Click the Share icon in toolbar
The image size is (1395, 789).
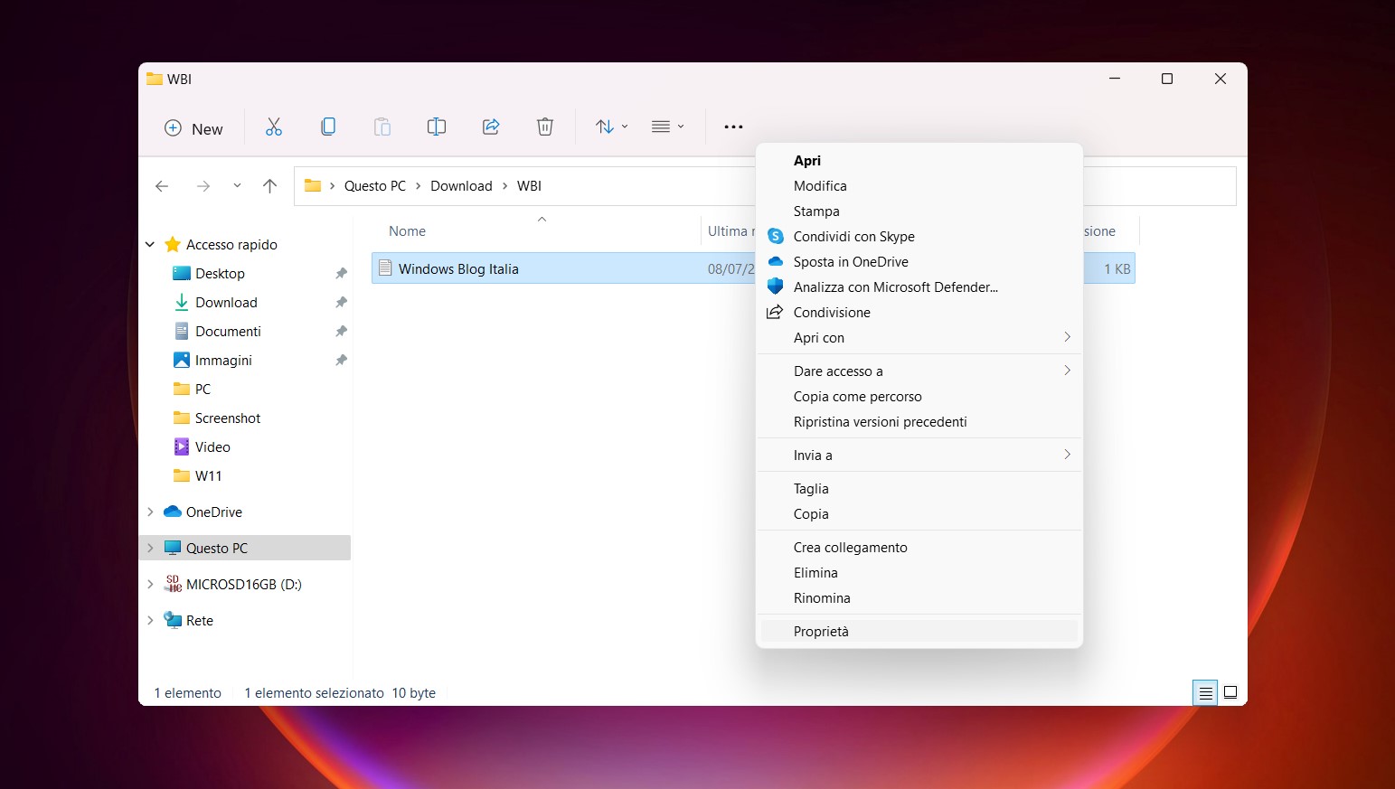coord(491,127)
